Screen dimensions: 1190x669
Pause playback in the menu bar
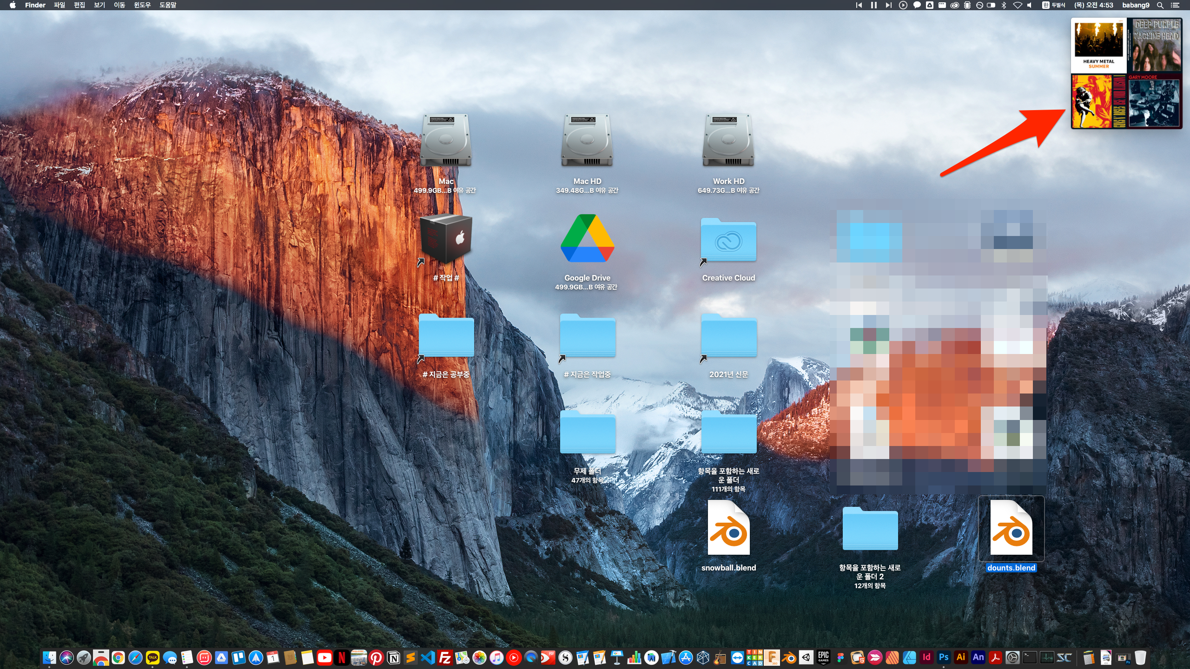pyautogui.click(x=873, y=5)
